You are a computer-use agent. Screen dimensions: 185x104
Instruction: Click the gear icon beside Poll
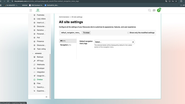point(34,38)
